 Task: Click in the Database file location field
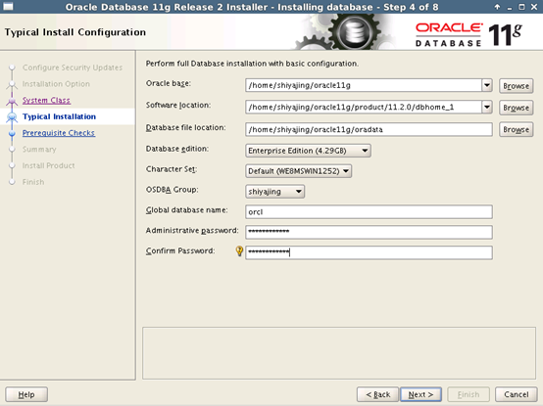[369, 129]
